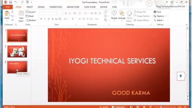Viewport: 192px width, 108px height.
Task: Click the Quick Styles icon
Action: click(129, 14)
